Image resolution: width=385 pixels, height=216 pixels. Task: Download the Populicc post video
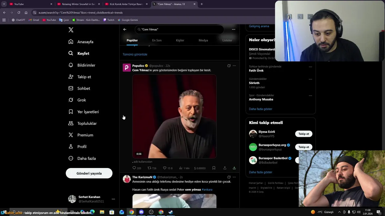(234, 168)
